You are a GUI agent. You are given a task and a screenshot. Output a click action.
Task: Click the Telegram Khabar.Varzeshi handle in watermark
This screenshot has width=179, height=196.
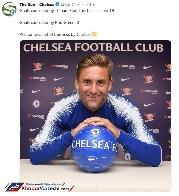pos(34,184)
